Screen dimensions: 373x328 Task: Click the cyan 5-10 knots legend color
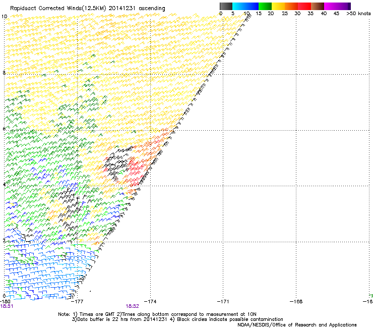point(239,6)
